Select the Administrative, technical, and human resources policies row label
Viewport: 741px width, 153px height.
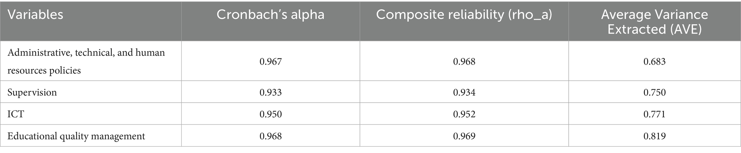86,61
